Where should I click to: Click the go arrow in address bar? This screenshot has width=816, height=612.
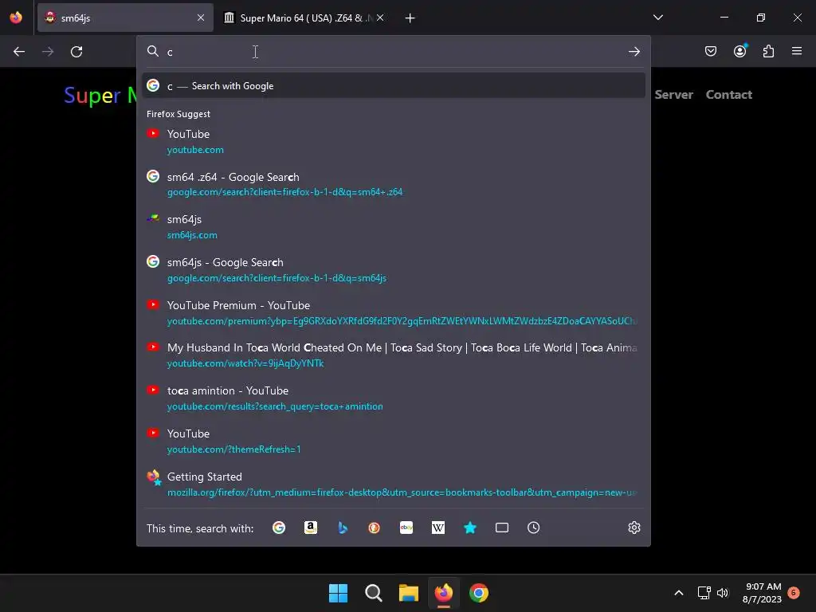634,52
